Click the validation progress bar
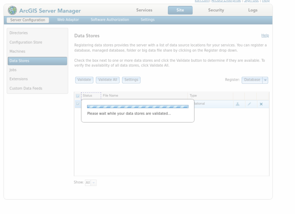Screen dimensions: 295x214 click(x=138, y=106)
